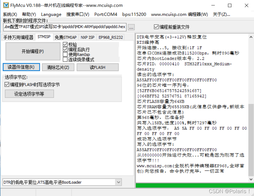Switch to 免费STMIAP tab
The image size is (254, 196).
click(66, 37)
